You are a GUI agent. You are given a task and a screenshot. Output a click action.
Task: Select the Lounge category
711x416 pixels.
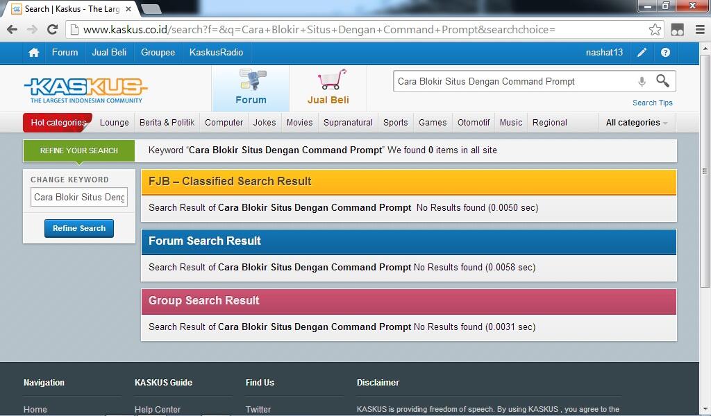[115, 123]
